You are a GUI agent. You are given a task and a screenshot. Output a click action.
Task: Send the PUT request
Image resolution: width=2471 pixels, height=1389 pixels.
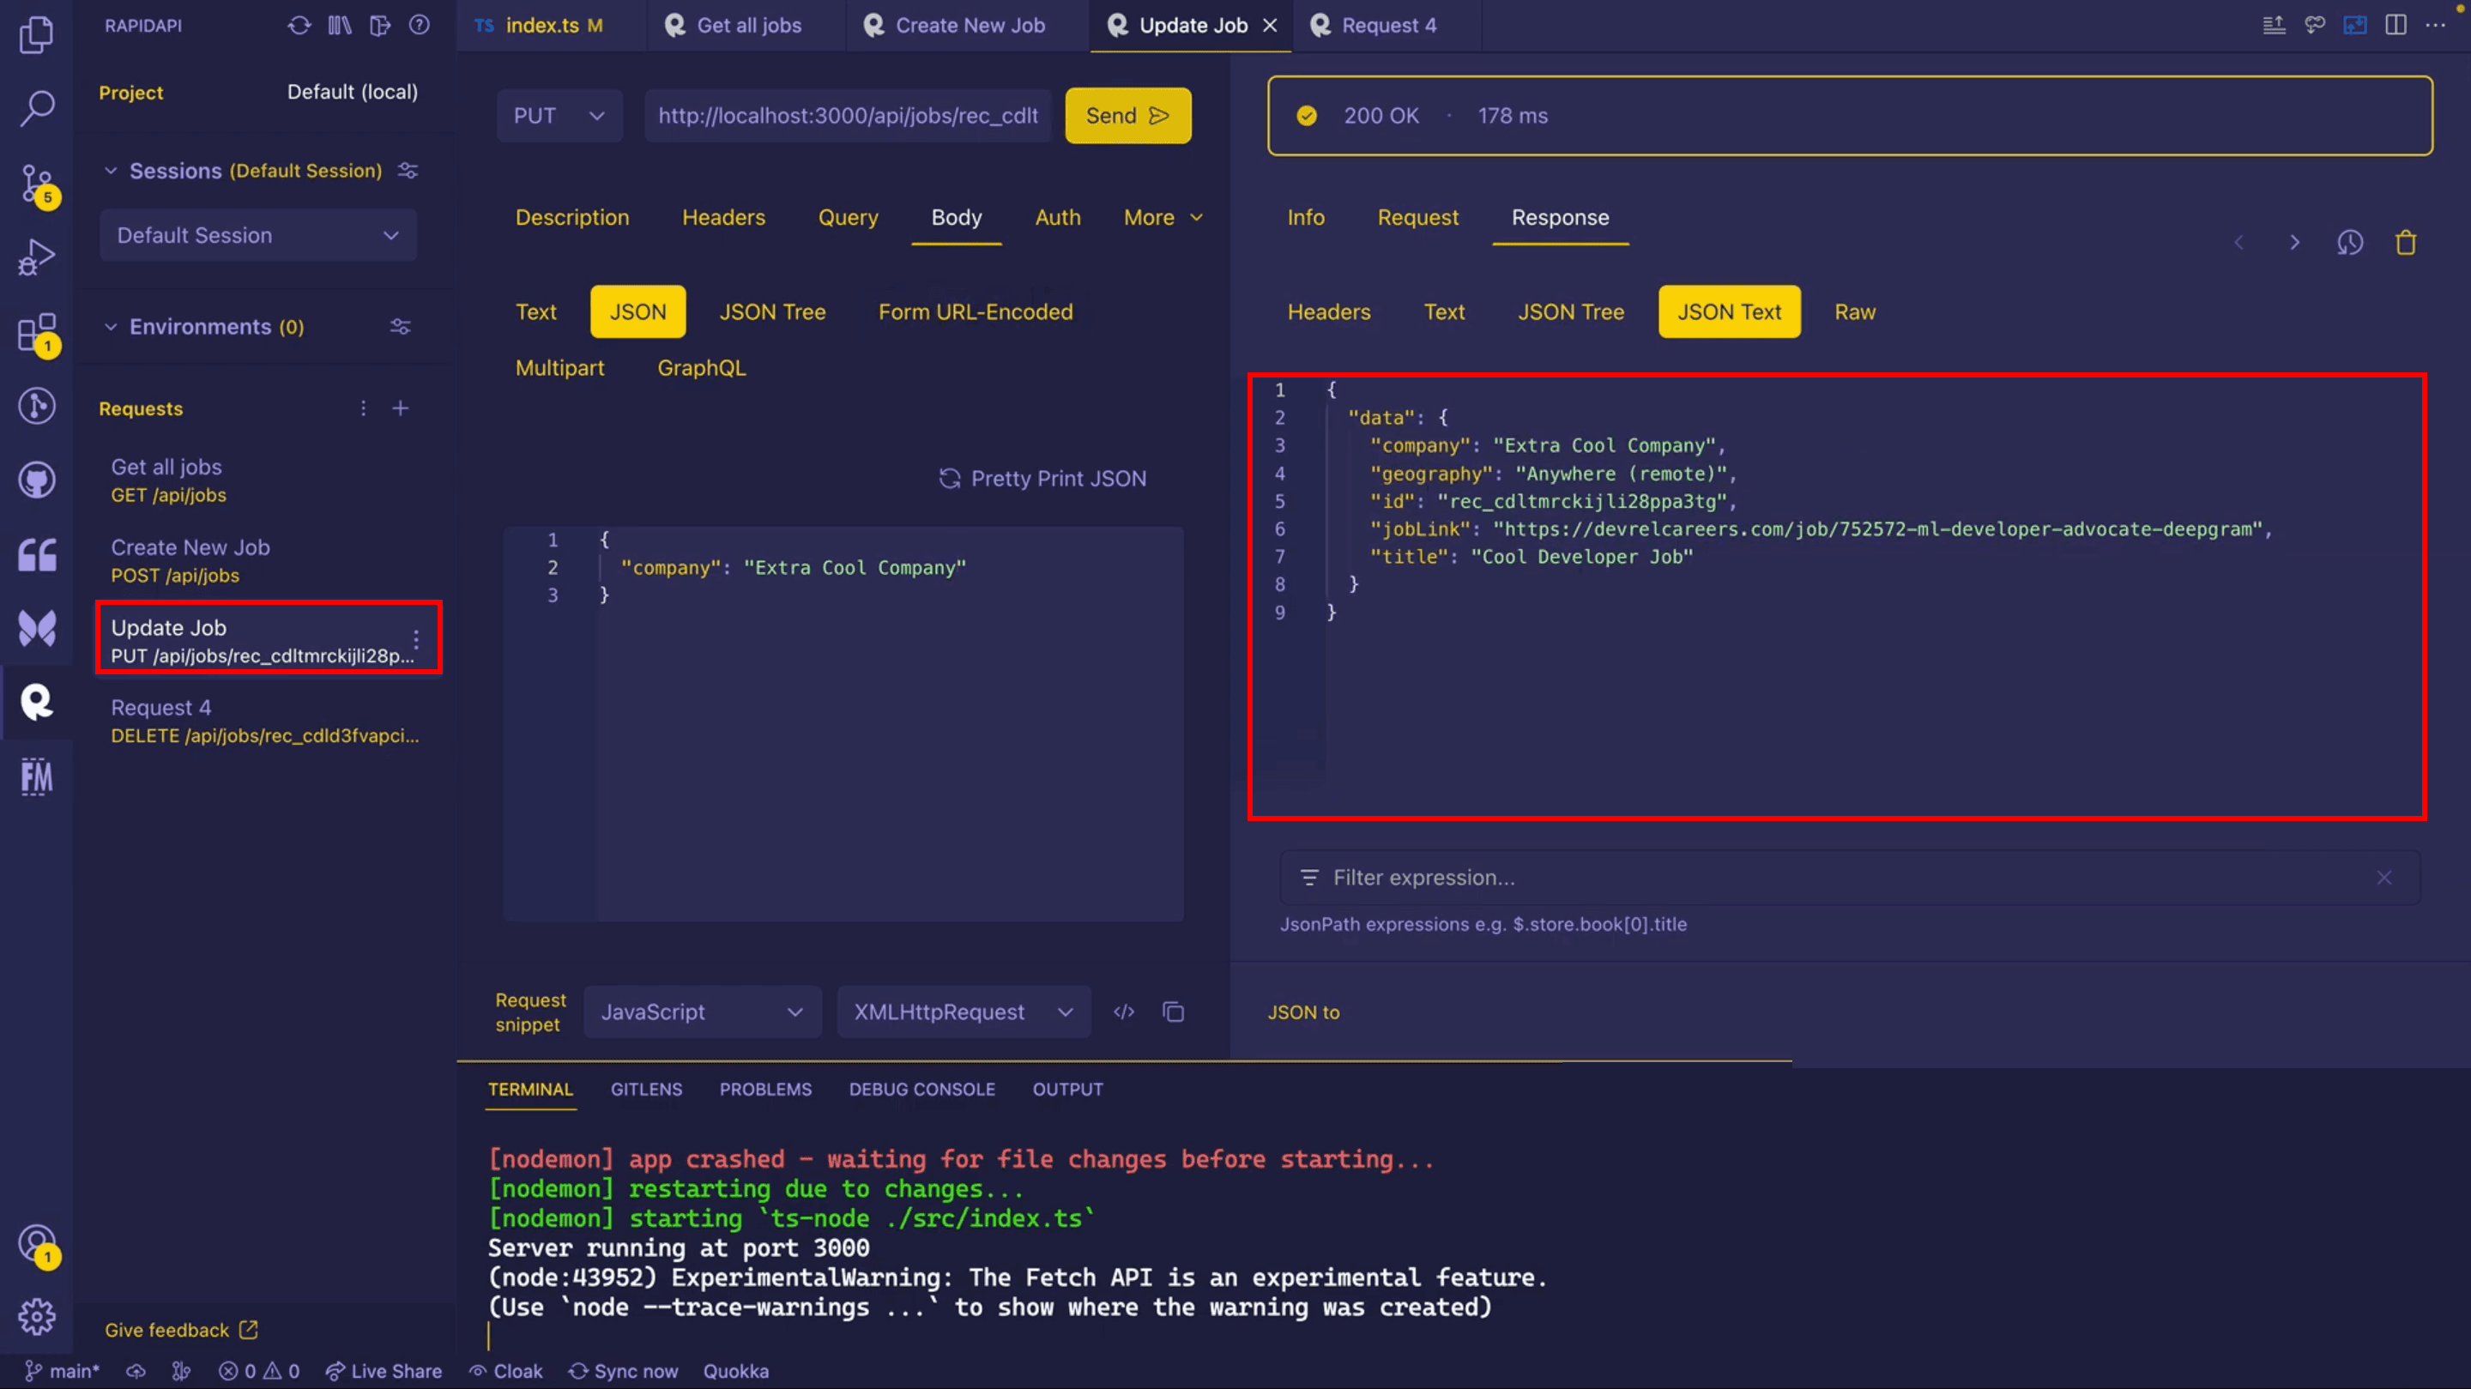pyautogui.click(x=1128, y=116)
